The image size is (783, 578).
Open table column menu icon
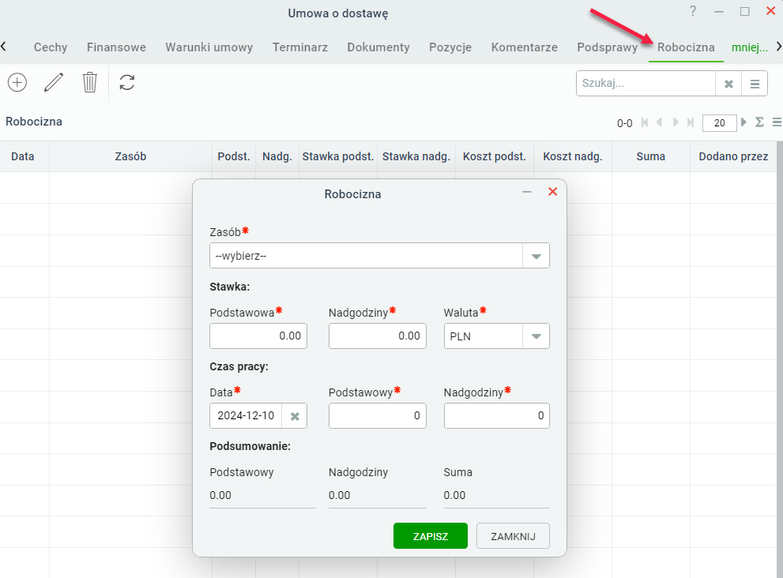tap(777, 122)
